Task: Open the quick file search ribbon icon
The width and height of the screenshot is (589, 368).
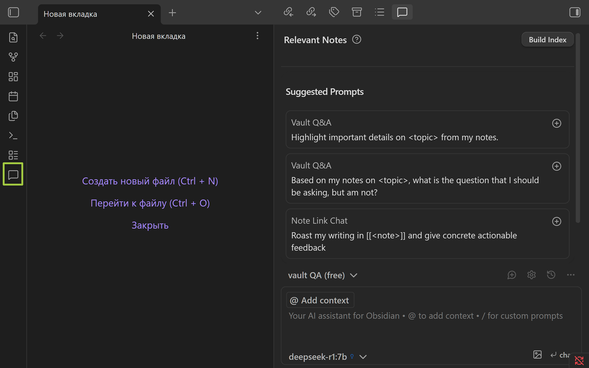Action: click(13, 38)
